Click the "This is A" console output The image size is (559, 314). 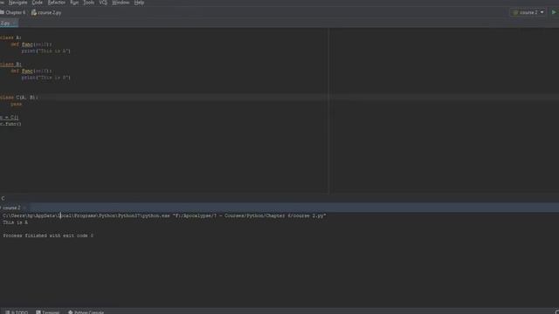15,222
